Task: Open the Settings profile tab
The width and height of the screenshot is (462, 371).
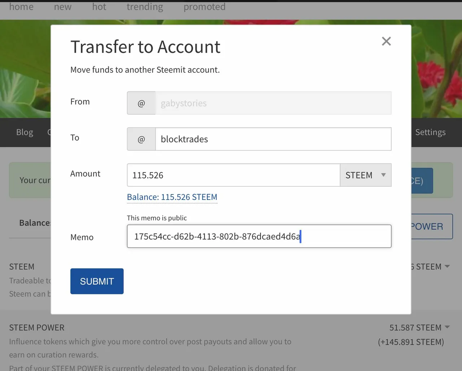Action: pyautogui.click(x=430, y=133)
